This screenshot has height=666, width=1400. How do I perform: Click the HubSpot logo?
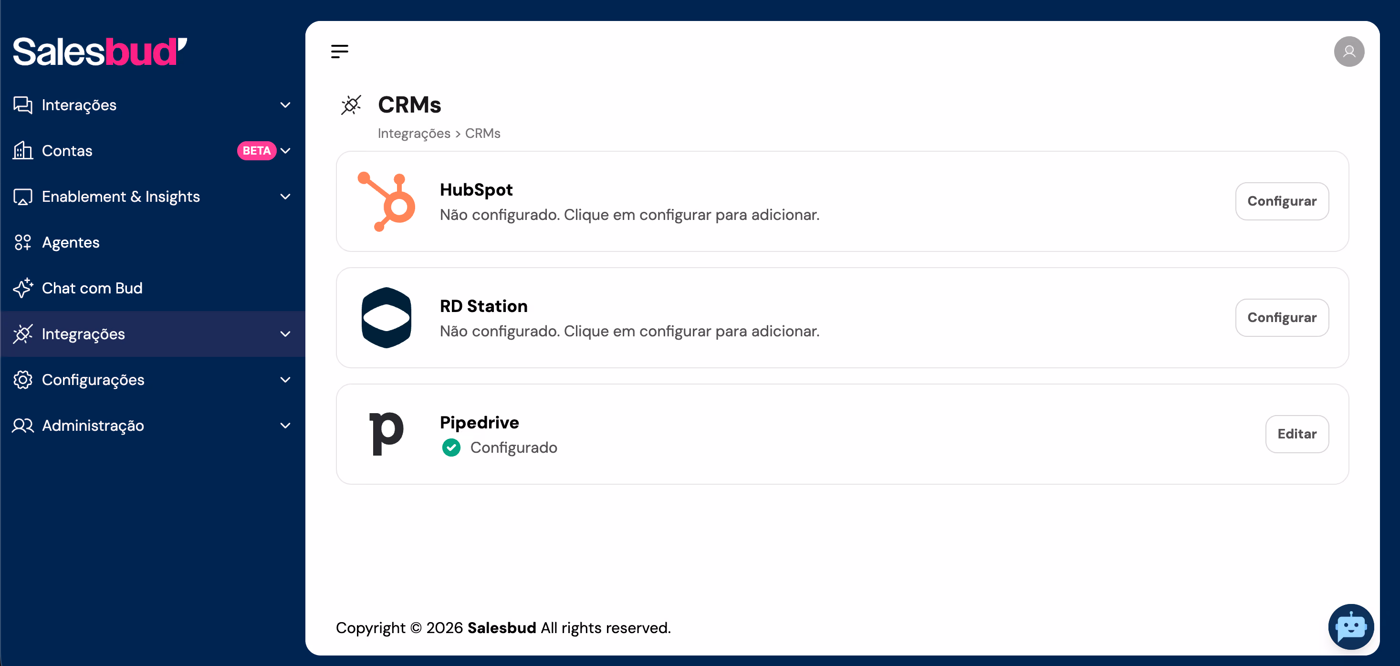[387, 201]
